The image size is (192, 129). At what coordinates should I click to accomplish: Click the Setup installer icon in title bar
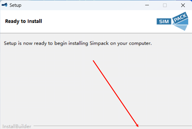pos(4,5)
